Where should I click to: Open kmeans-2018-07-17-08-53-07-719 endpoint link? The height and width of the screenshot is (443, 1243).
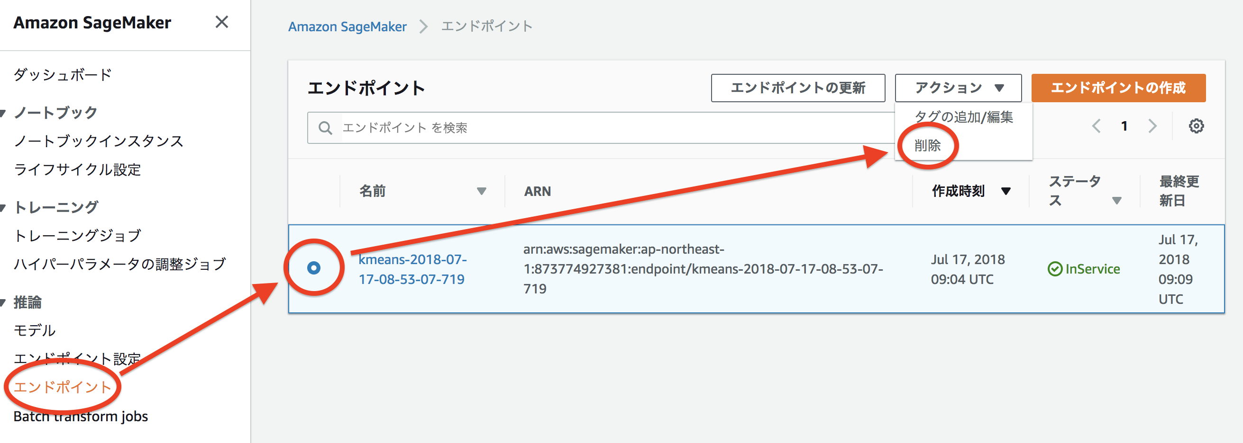pos(412,269)
